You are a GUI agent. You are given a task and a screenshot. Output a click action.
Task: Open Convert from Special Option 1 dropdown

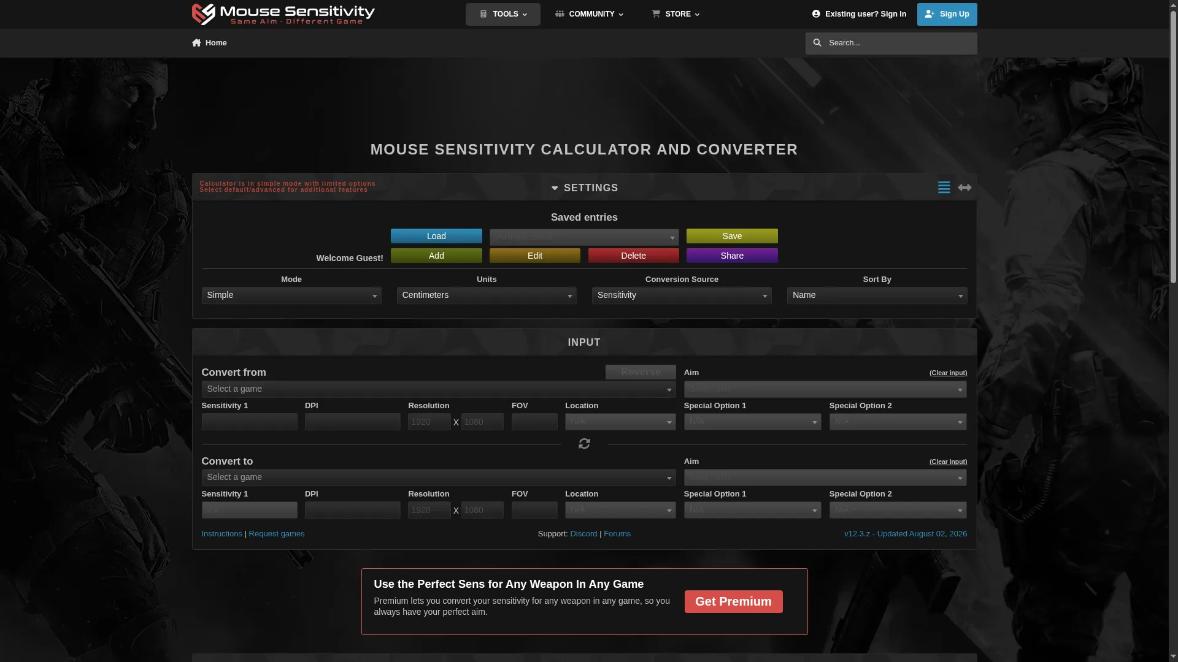753,422
